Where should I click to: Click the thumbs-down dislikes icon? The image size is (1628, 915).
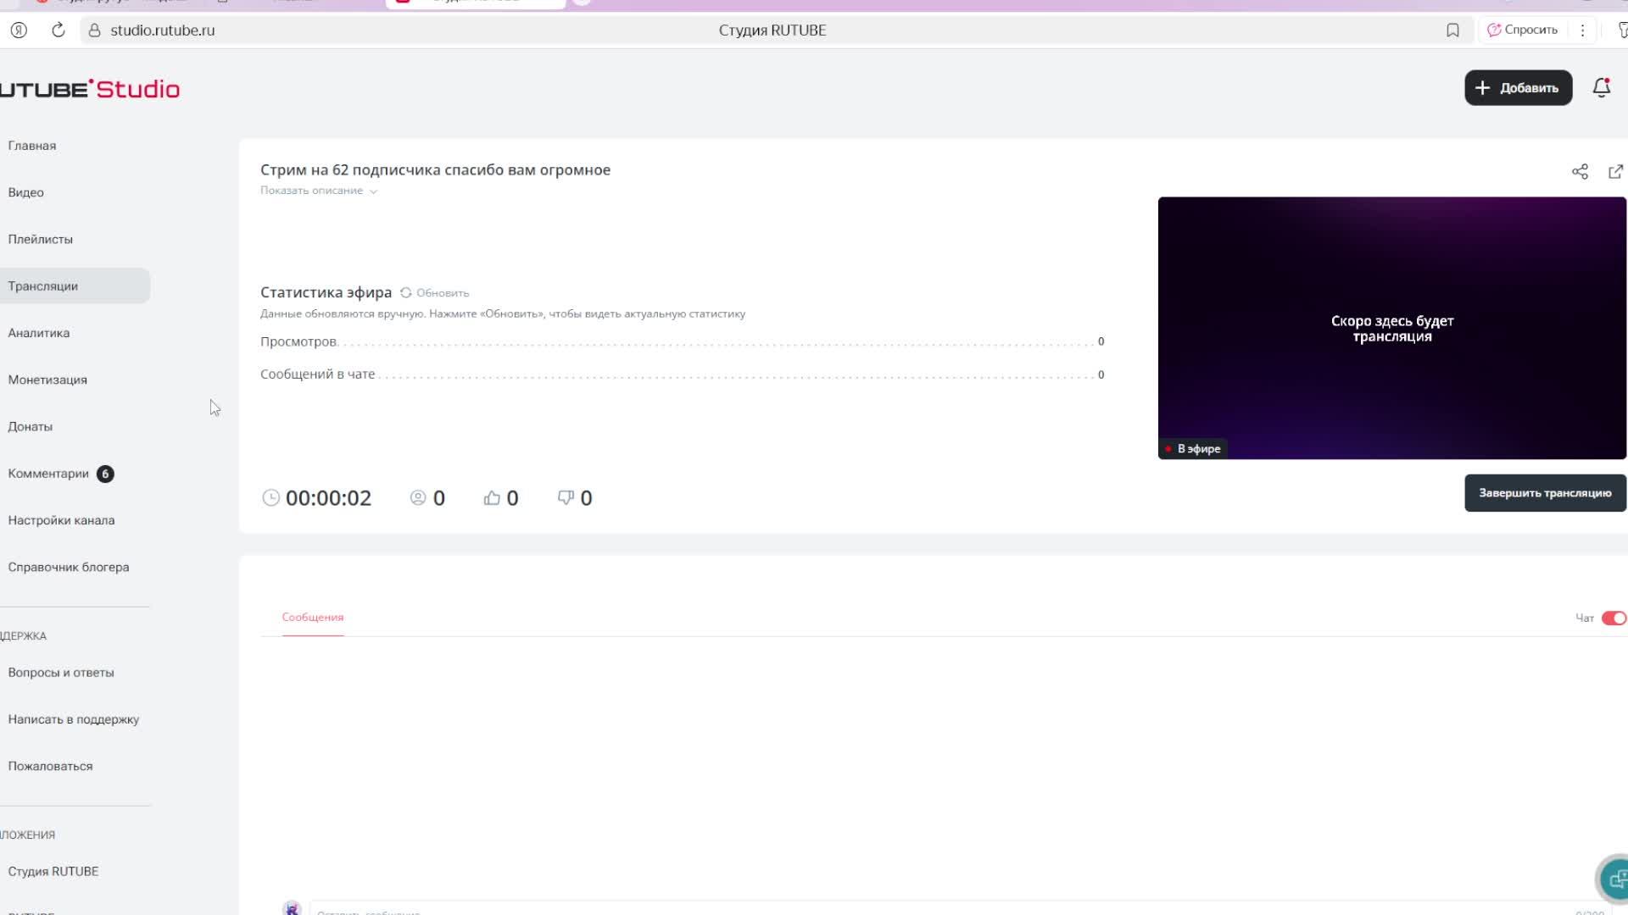pos(566,498)
